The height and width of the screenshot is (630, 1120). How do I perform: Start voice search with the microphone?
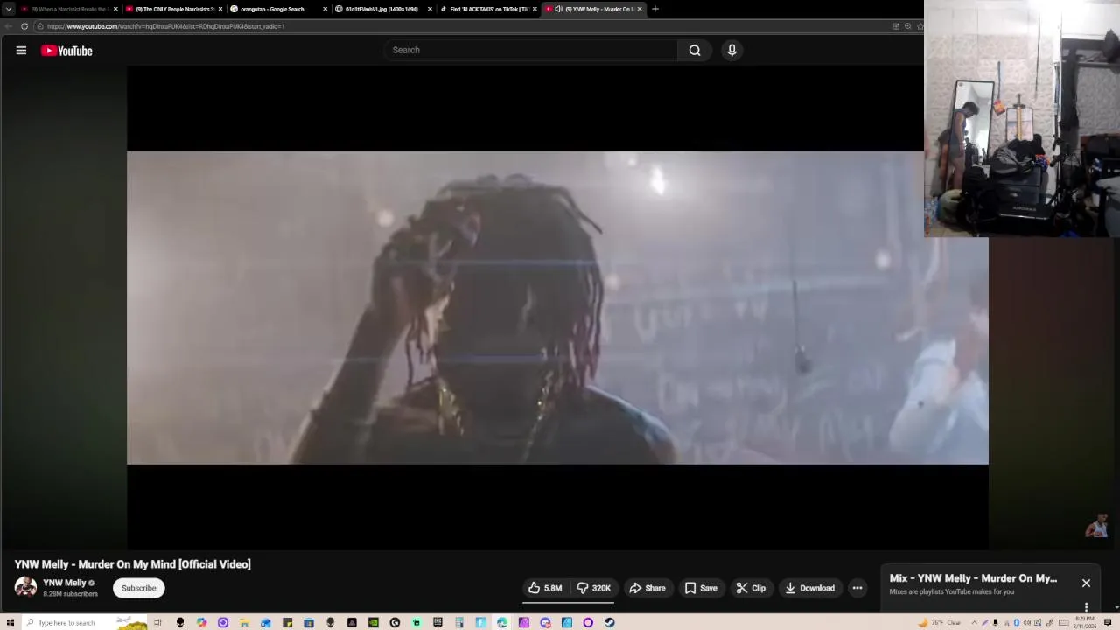(x=732, y=50)
